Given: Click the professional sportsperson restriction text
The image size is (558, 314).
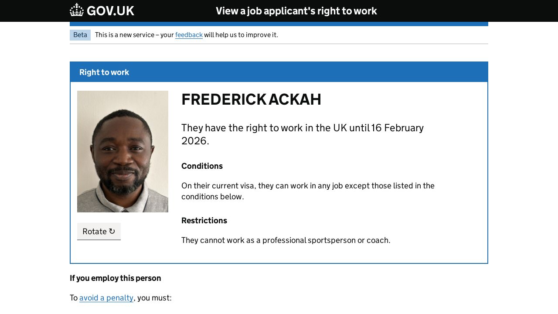Looking at the screenshot, I should click(x=286, y=240).
